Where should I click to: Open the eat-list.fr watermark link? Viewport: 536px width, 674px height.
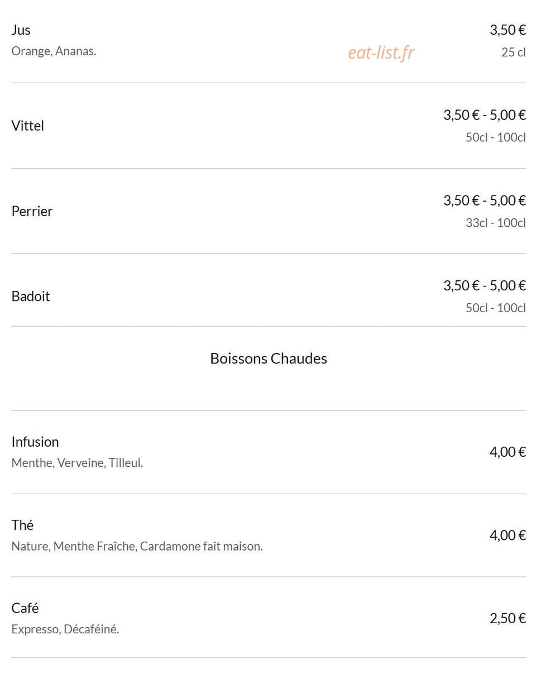381,52
